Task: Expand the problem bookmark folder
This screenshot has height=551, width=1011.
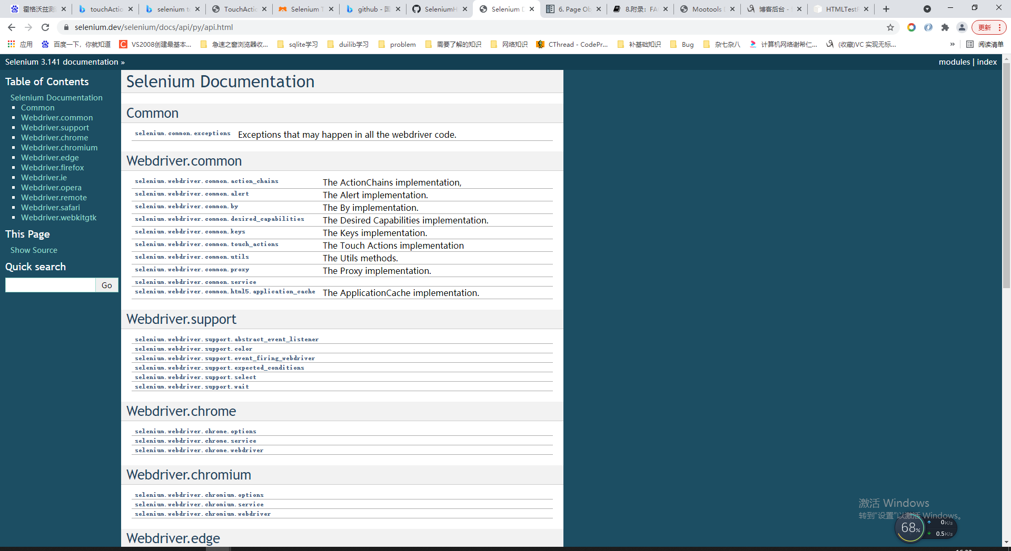Action: click(x=397, y=44)
